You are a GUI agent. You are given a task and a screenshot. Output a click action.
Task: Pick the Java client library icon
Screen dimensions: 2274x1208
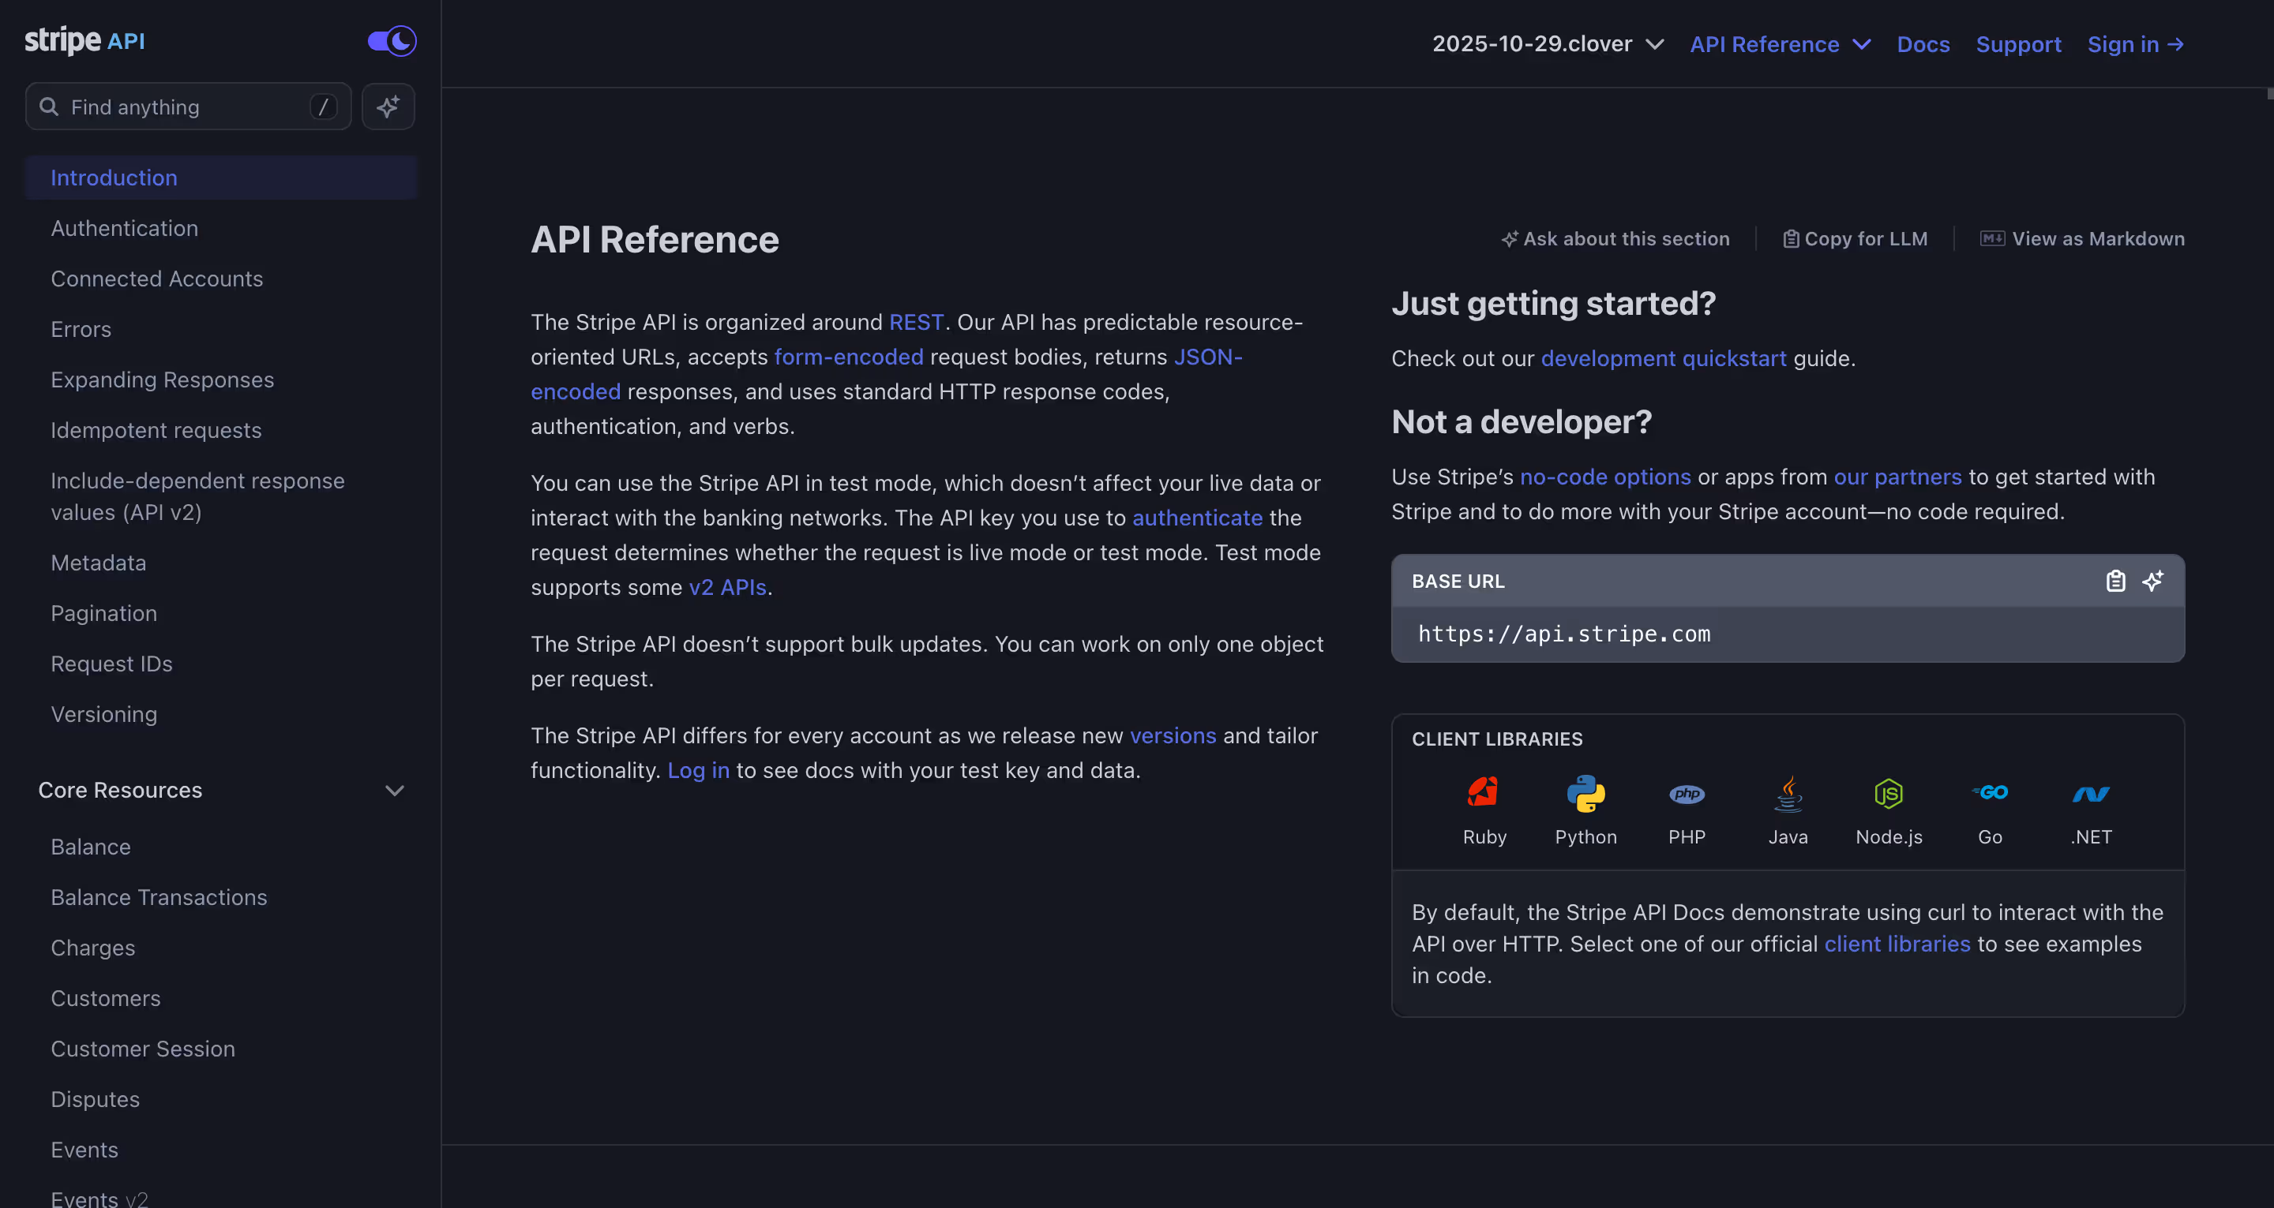click(1788, 792)
